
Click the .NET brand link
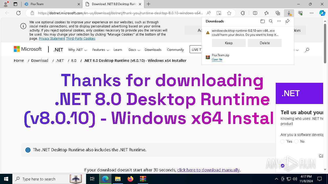coord(58,50)
